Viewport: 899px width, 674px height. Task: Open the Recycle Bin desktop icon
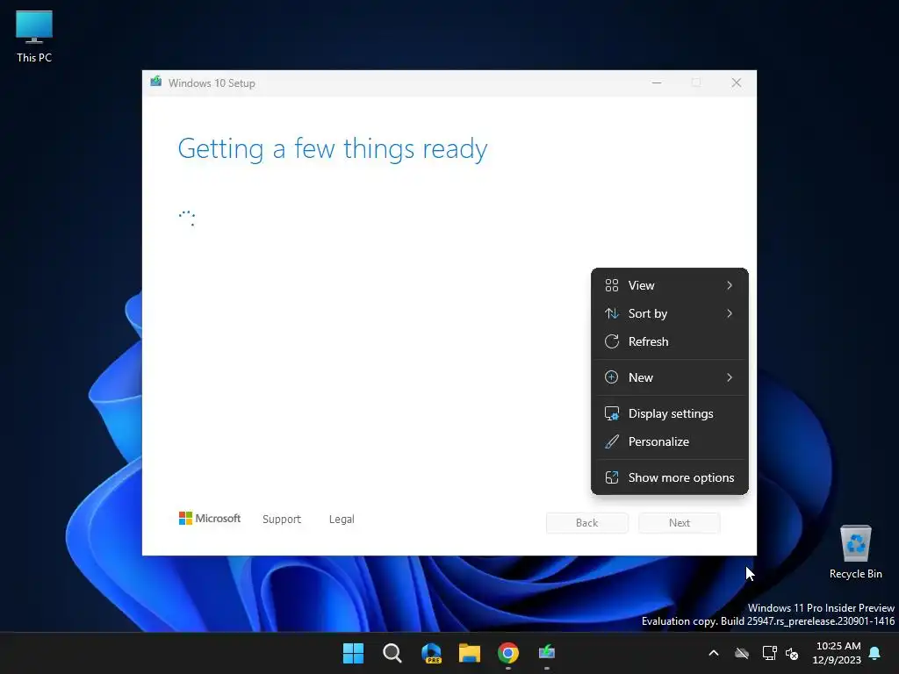[855, 551]
